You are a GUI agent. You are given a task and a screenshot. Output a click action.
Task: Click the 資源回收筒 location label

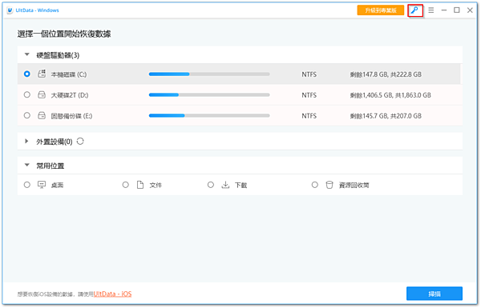[354, 185]
